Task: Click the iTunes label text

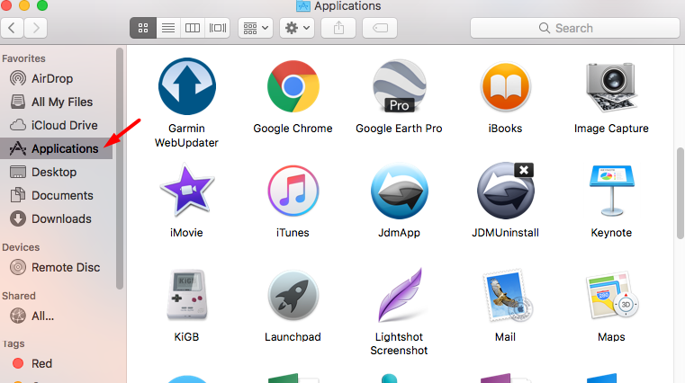Action: click(293, 233)
